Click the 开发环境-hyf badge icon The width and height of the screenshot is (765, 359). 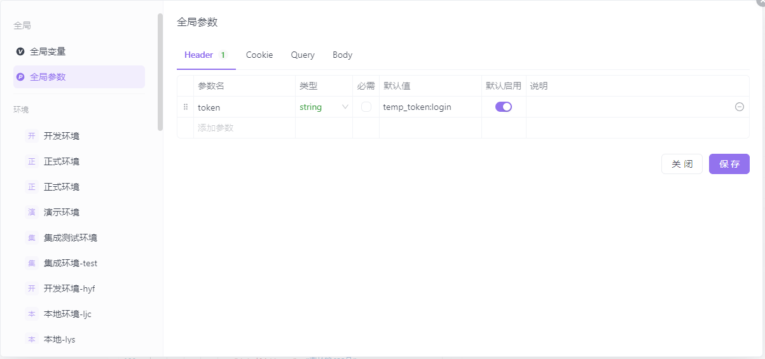click(32, 288)
